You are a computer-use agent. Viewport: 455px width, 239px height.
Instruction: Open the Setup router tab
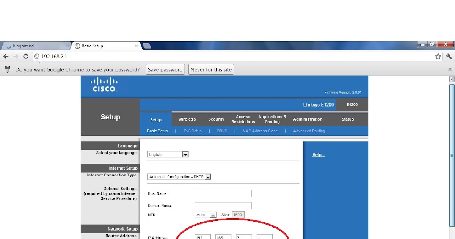coord(156,120)
